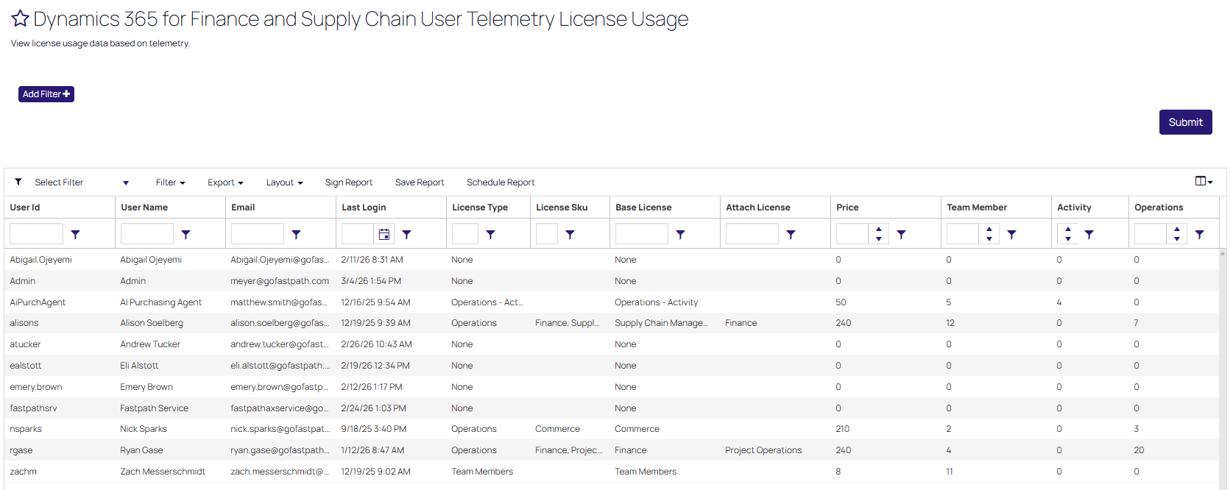Viewport: 1230px width, 490px height.
Task: Open the column chooser icon at right
Action: (1204, 182)
